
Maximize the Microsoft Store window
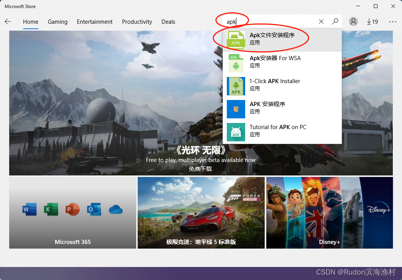pos(375,6)
